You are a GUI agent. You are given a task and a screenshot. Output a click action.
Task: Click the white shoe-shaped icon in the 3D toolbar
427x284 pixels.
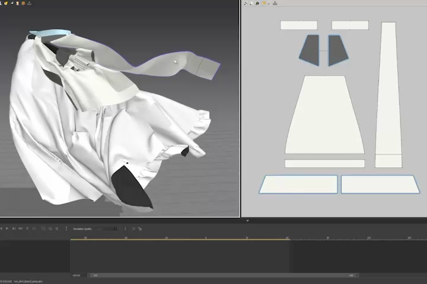click(x=12, y=4)
